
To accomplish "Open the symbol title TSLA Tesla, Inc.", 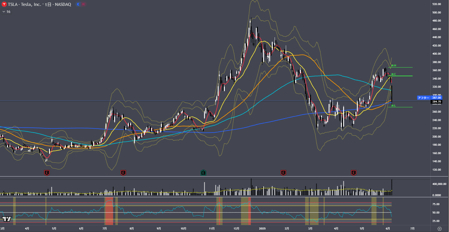I will tap(24, 4).
